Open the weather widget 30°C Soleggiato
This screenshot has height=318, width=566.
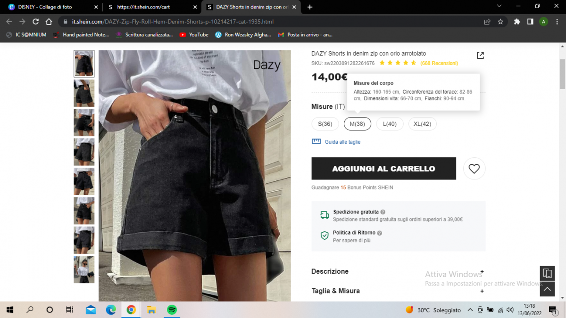[433, 310]
